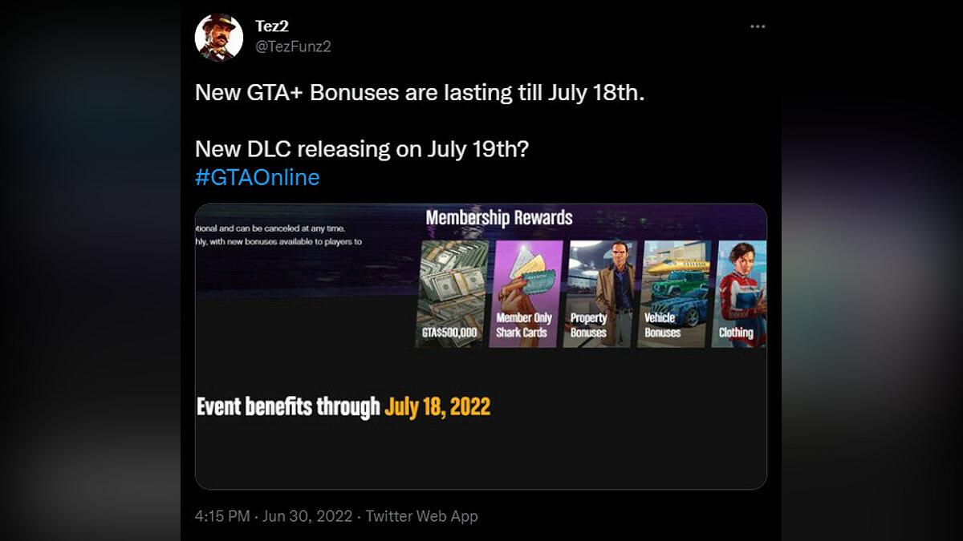Click the Vehicle Bonuses reward card

672,294
